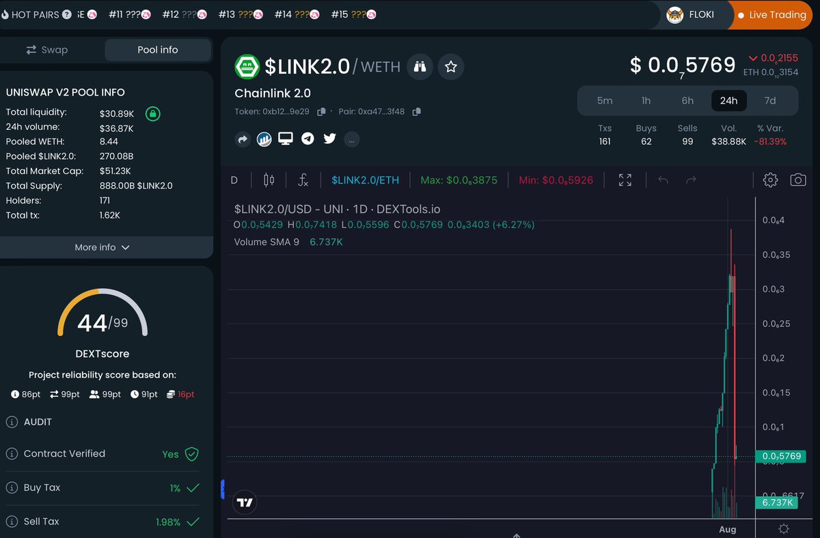Click the Buy Tax info icon

pos(12,487)
